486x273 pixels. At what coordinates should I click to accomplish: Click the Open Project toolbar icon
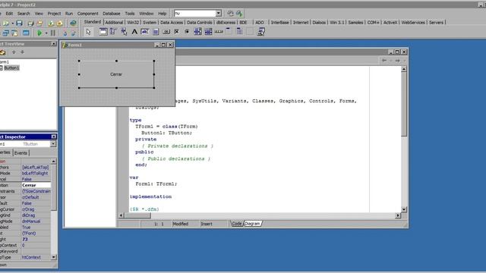coord(39,24)
